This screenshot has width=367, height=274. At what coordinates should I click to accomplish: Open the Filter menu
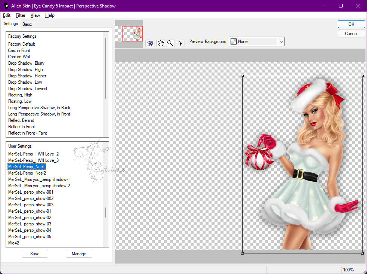(x=20, y=15)
